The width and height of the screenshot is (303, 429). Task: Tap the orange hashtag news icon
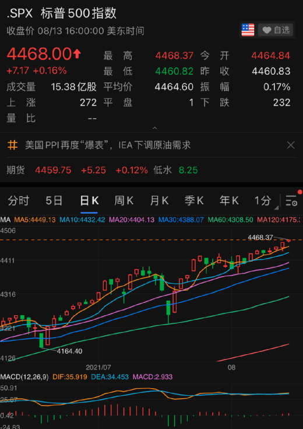[x=12, y=145]
